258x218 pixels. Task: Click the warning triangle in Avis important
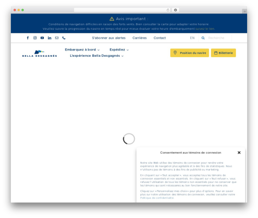(x=112, y=19)
